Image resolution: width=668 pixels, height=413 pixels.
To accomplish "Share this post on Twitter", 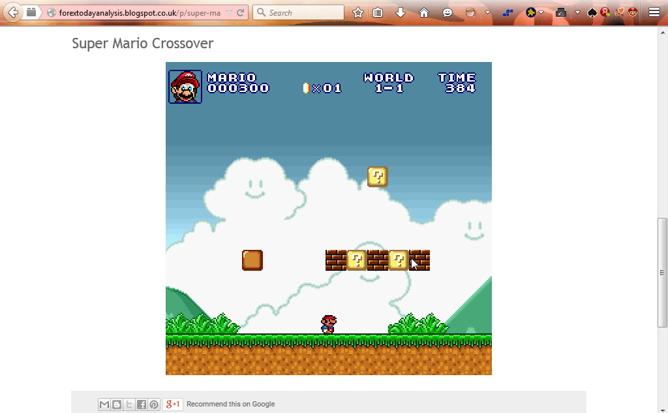I will coord(129,404).
